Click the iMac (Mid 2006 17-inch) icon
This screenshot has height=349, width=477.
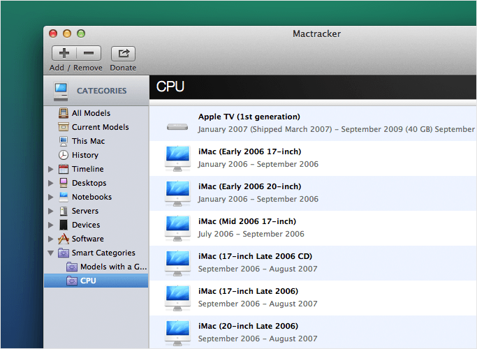[x=177, y=228]
